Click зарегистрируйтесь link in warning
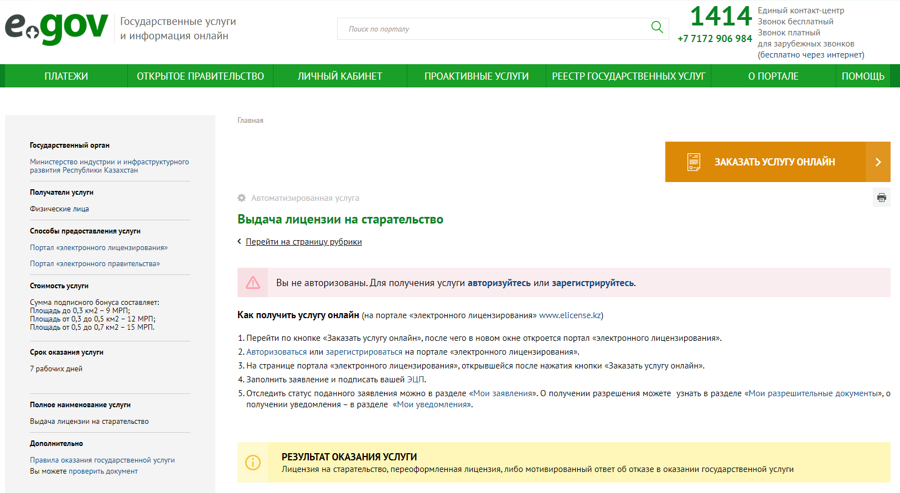This screenshot has height=493, width=900. (x=593, y=283)
